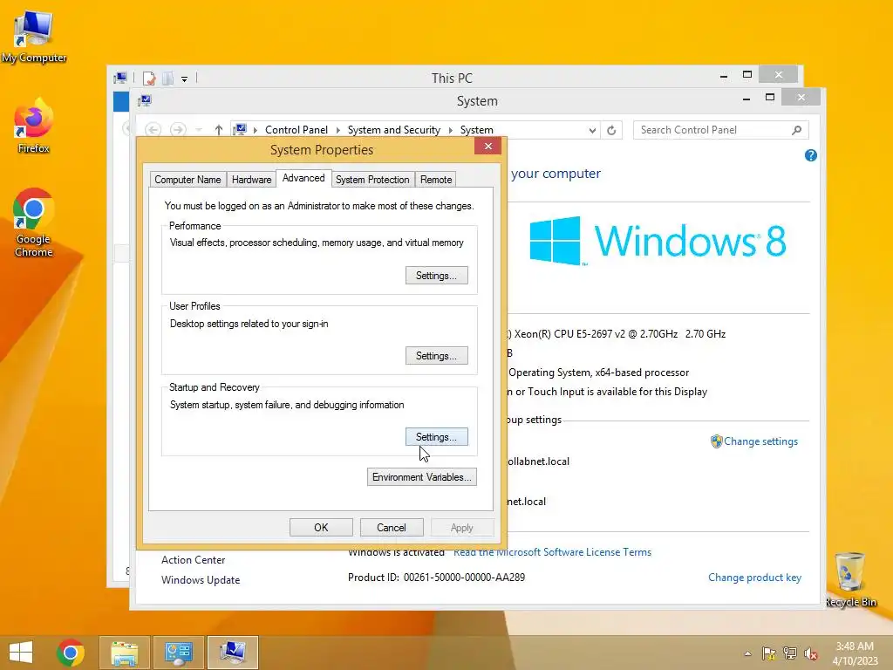Open address bar history dropdown
The height and width of the screenshot is (670, 893).
point(592,131)
